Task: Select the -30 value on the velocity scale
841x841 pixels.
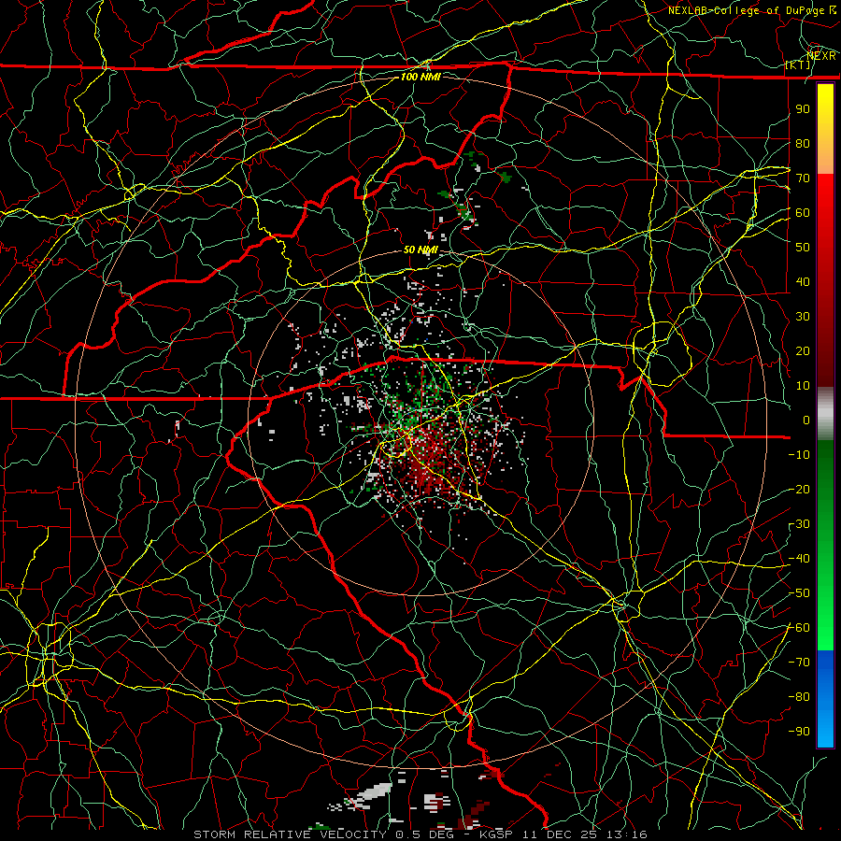Action: point(799,524)
